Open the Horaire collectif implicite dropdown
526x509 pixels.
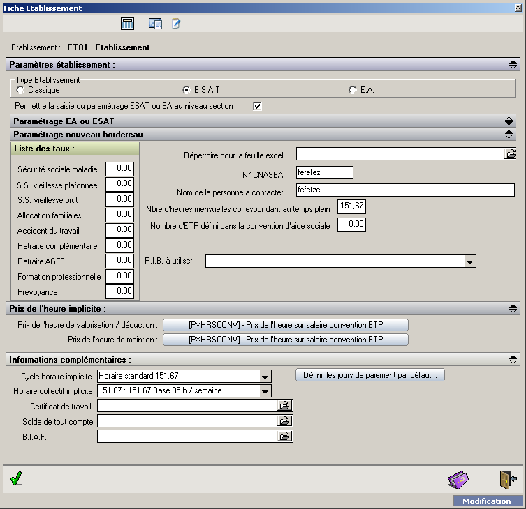pyautogui.click(x=265, y=391)
